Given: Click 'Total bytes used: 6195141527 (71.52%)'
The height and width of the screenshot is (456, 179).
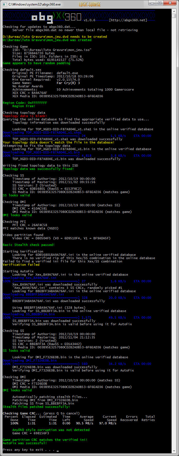Looking at the screenshot, I should [48, 60].
